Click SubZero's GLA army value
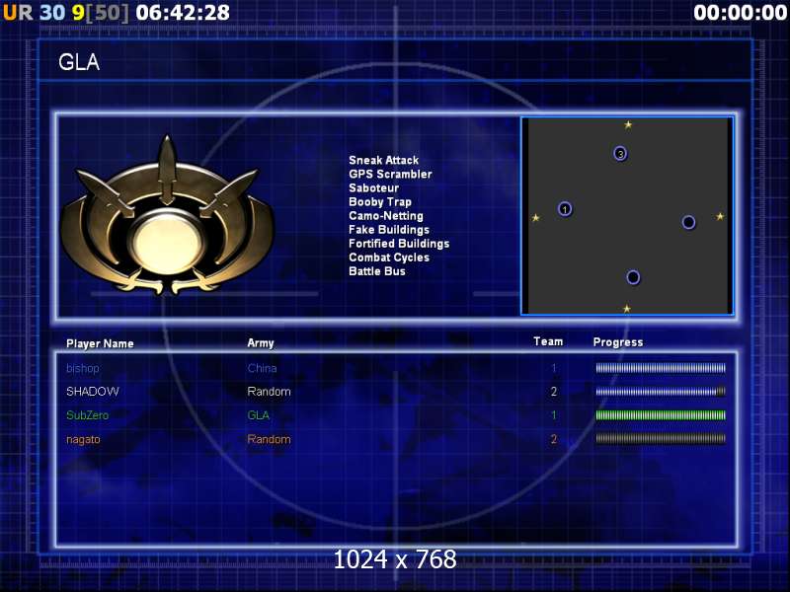 point(259,415)
